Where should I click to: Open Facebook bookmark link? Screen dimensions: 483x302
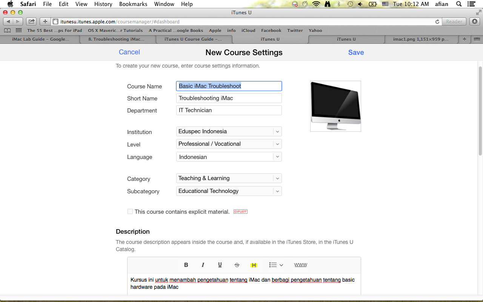point(271,31)
